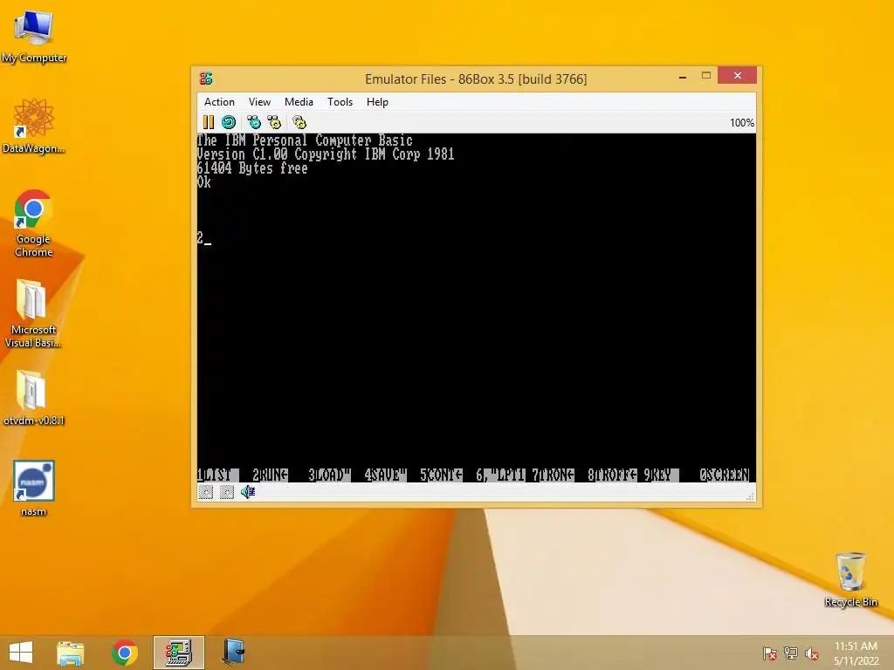
Task: Select the Recycle Bin icon
Action: tap(850, 579)
